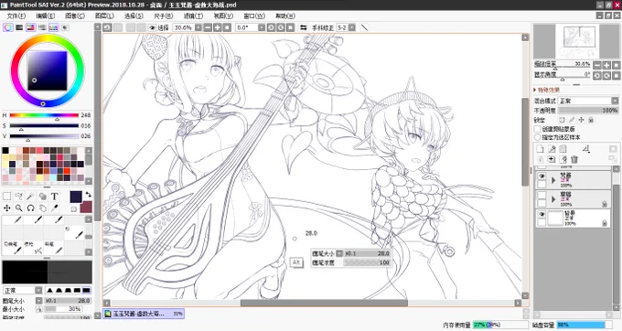Select the magic wand tool

(x=30, y=197)
